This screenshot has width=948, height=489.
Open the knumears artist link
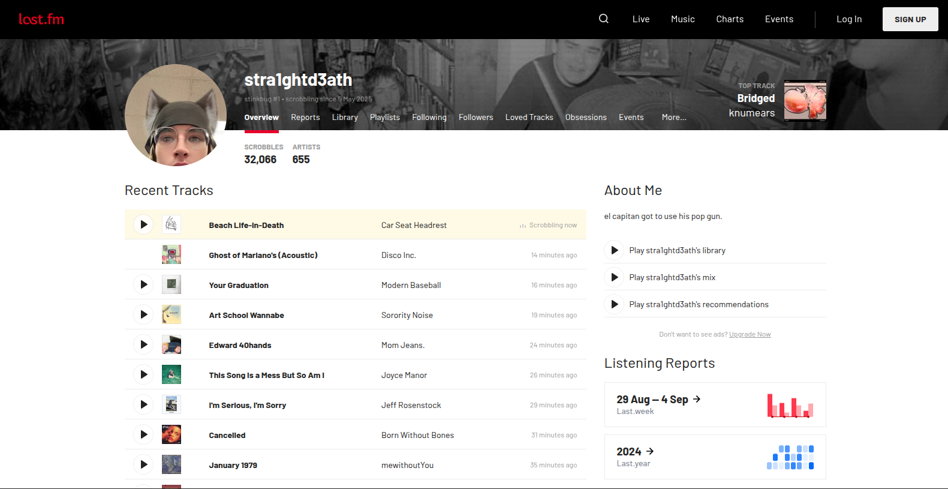point(752,113)
